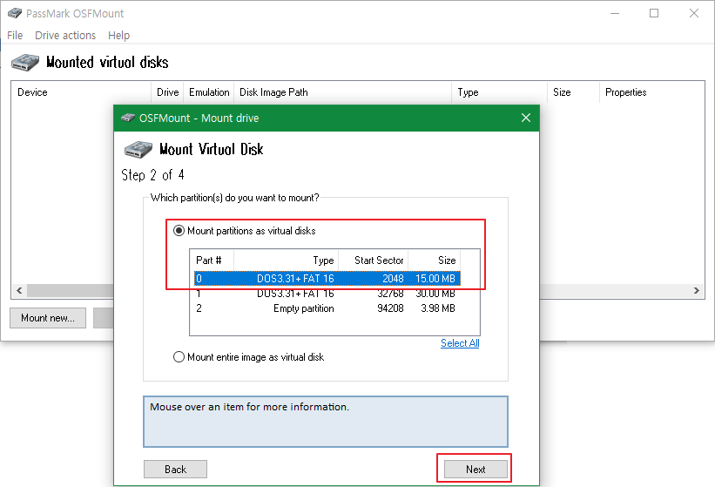Close the PassMark OSFMount main window
Screen dimensions: 715x487
694,13
